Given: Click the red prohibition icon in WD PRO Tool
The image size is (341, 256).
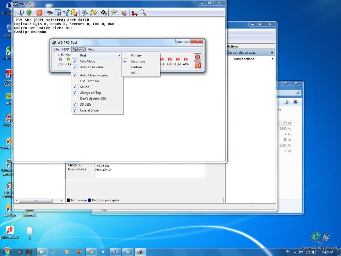Looking at the screenshot, I should click(x=197, y=57).
